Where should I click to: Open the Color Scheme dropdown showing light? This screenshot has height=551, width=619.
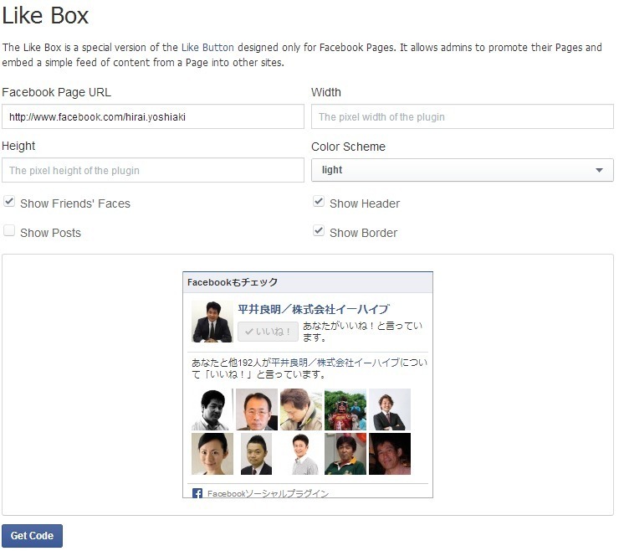pyautogui.click(x=463, y=170)
